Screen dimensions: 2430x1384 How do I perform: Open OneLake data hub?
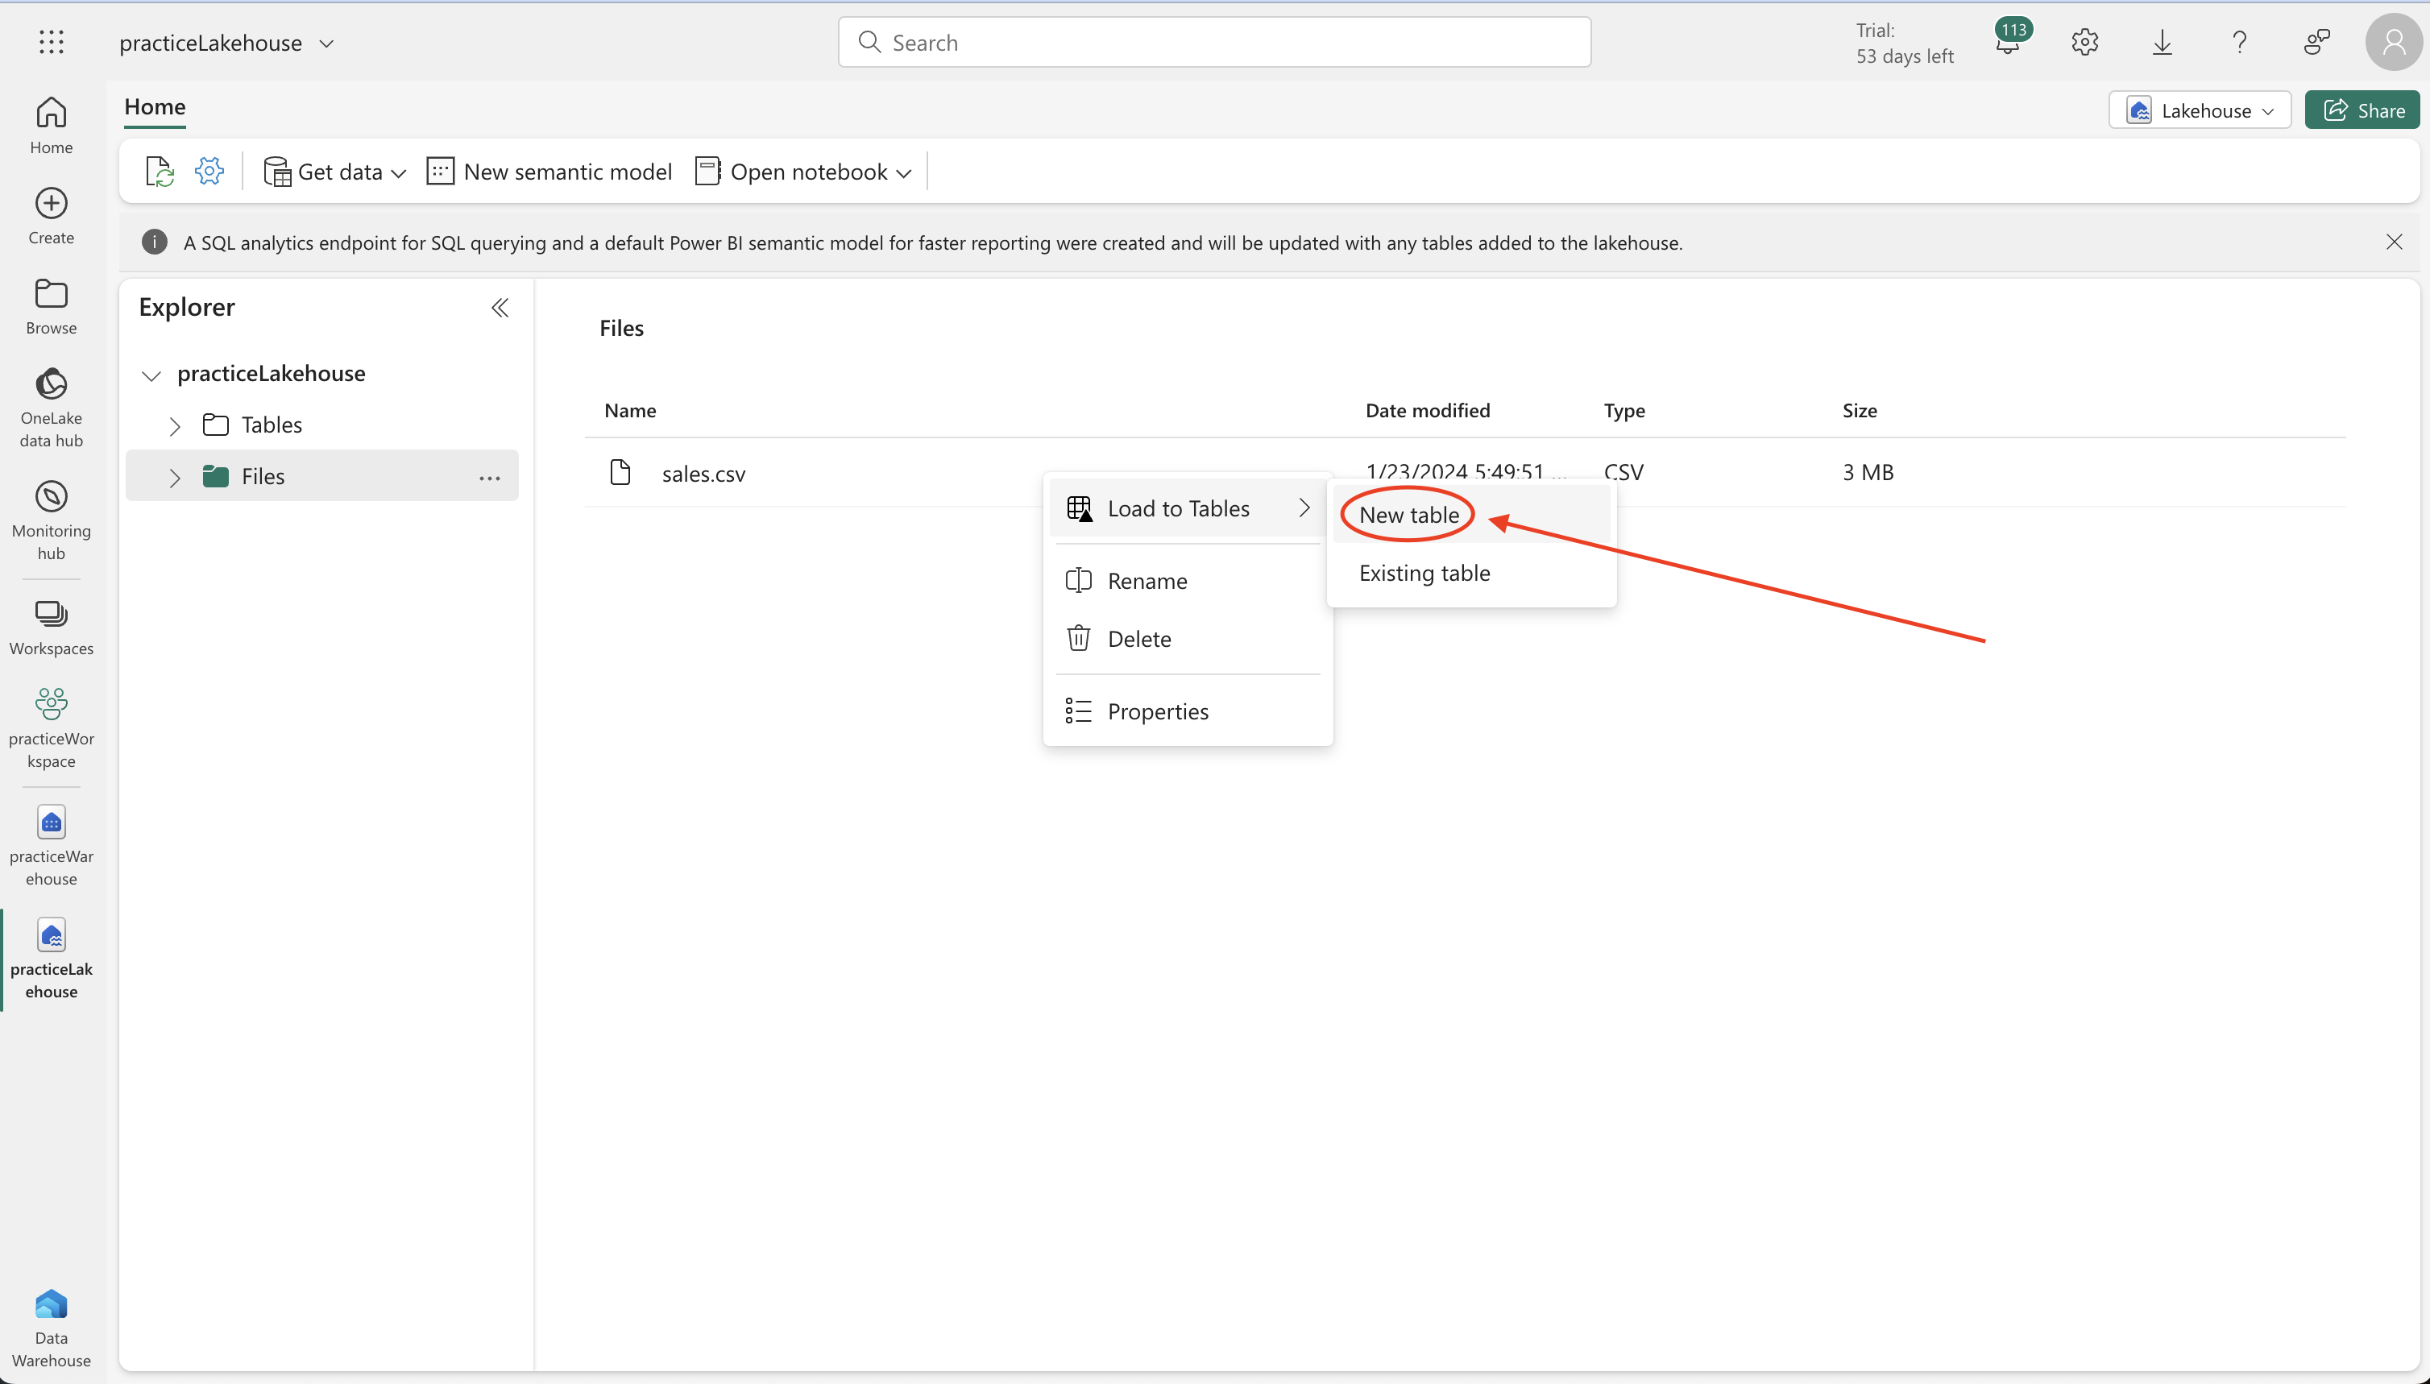[x=52, y=407]
